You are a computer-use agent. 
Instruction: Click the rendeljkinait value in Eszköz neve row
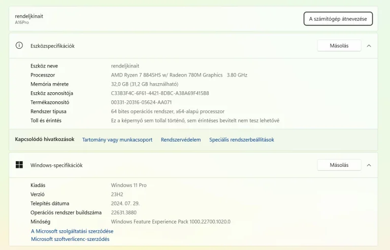(x=125, y=66)
